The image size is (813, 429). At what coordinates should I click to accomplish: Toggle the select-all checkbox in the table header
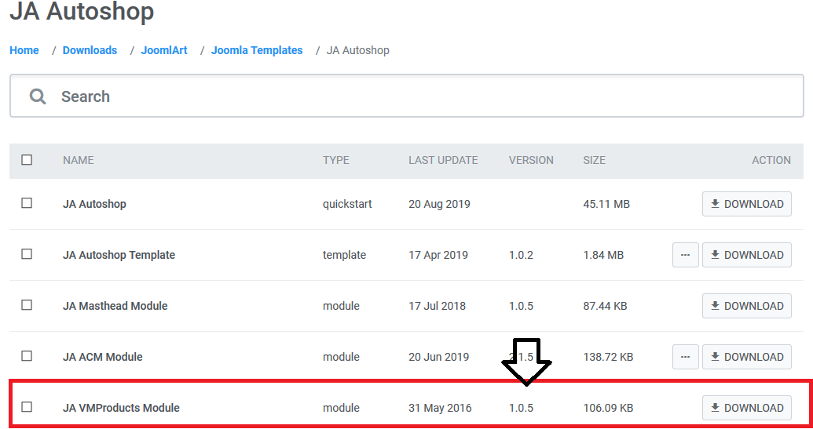click(27, 160)
